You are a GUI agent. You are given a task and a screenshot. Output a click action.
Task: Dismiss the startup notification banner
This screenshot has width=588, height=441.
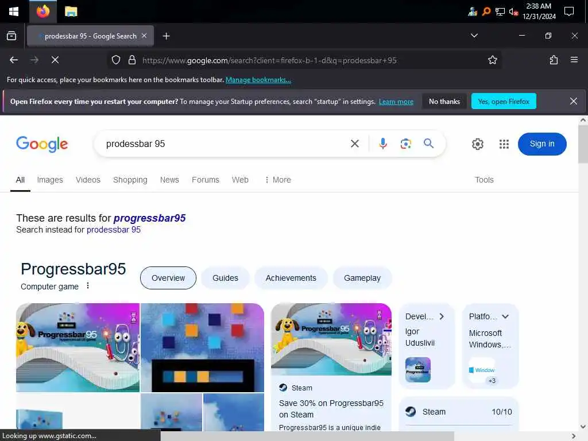click(x=574, y=101)
